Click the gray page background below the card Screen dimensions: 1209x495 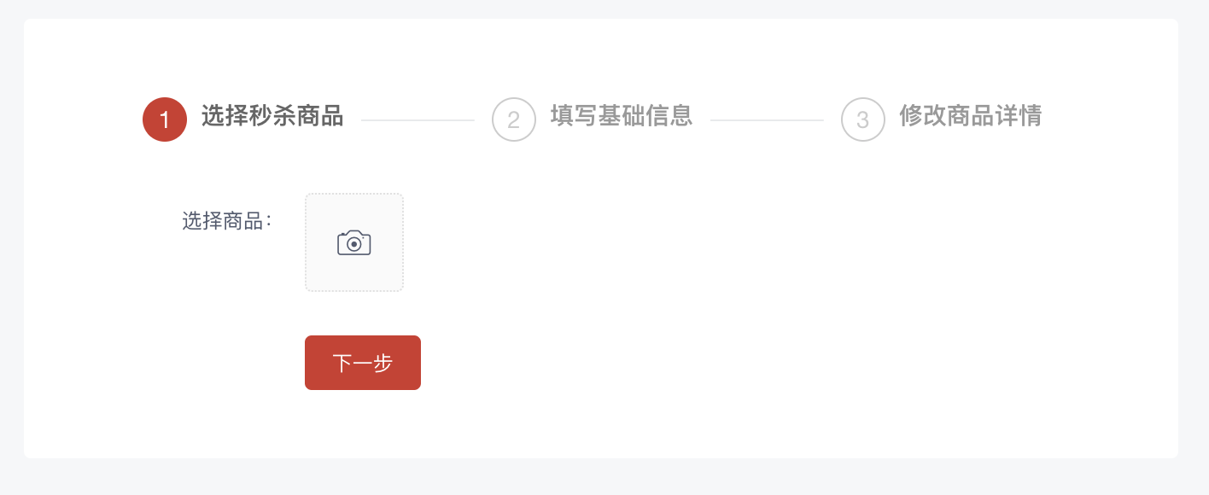pos(604,478)
